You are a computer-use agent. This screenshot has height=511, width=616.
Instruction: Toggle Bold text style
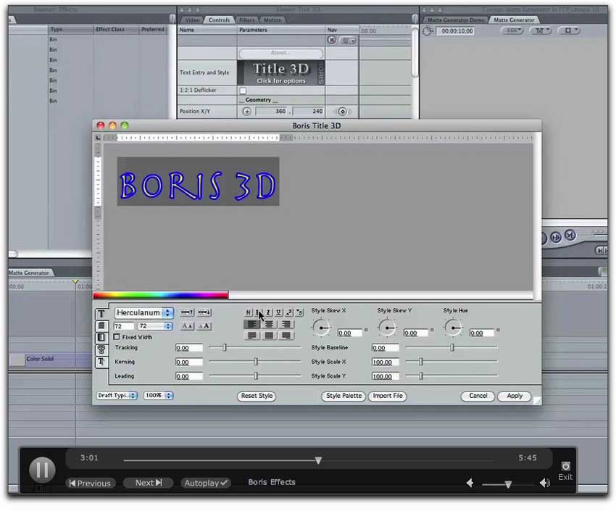[258, 312]
